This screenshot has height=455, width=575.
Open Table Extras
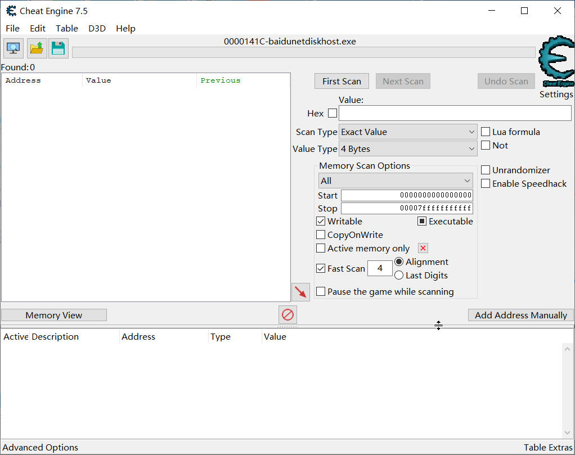point(548,447)
